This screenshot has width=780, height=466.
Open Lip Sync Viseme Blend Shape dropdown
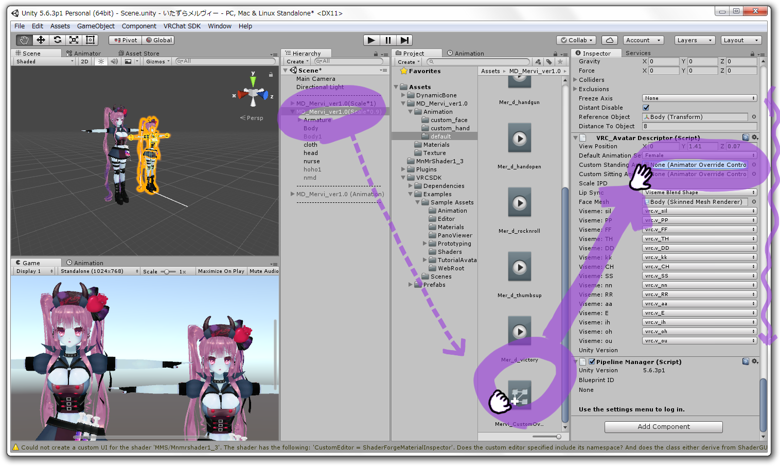[x=699, y=192]
